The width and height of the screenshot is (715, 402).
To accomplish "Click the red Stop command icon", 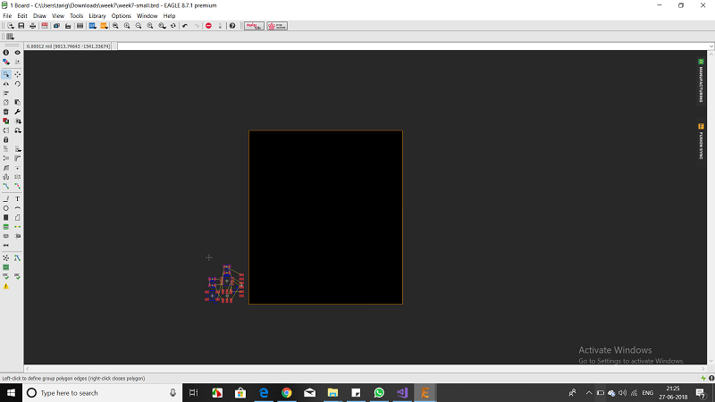I will pos(208,26).
